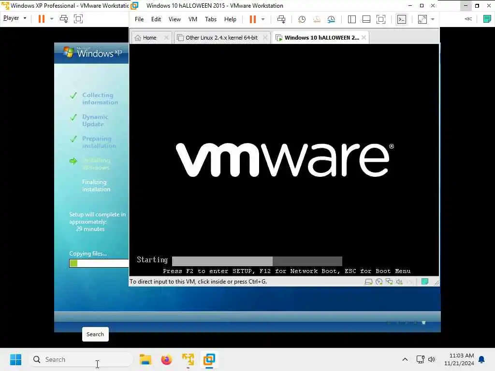Viewport: 495px width, 371px height.
Task: Click the XP Copying files progress bar
Action: pyautogui.click(x=99, y=263)
